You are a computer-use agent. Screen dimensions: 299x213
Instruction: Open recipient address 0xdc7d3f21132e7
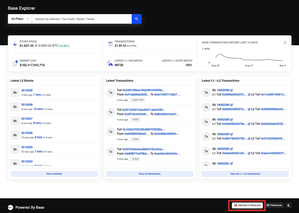coord(167,95)
